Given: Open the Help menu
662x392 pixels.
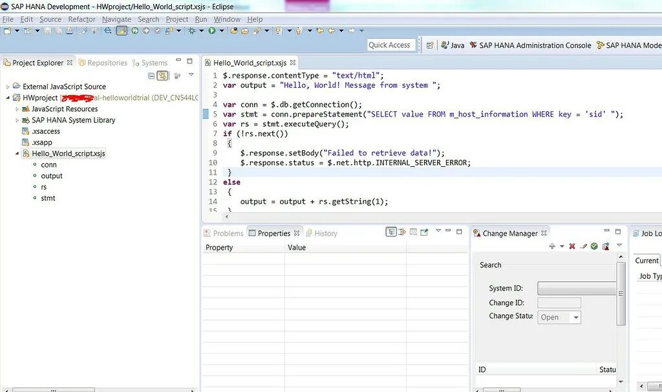Looking at the screenshot, I should click(255, 19).
